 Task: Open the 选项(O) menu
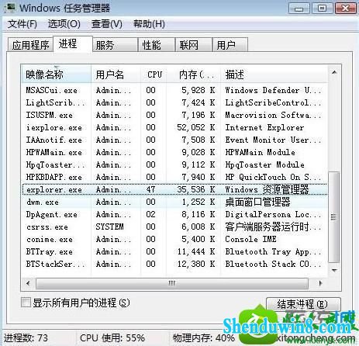tap(64, 24)
